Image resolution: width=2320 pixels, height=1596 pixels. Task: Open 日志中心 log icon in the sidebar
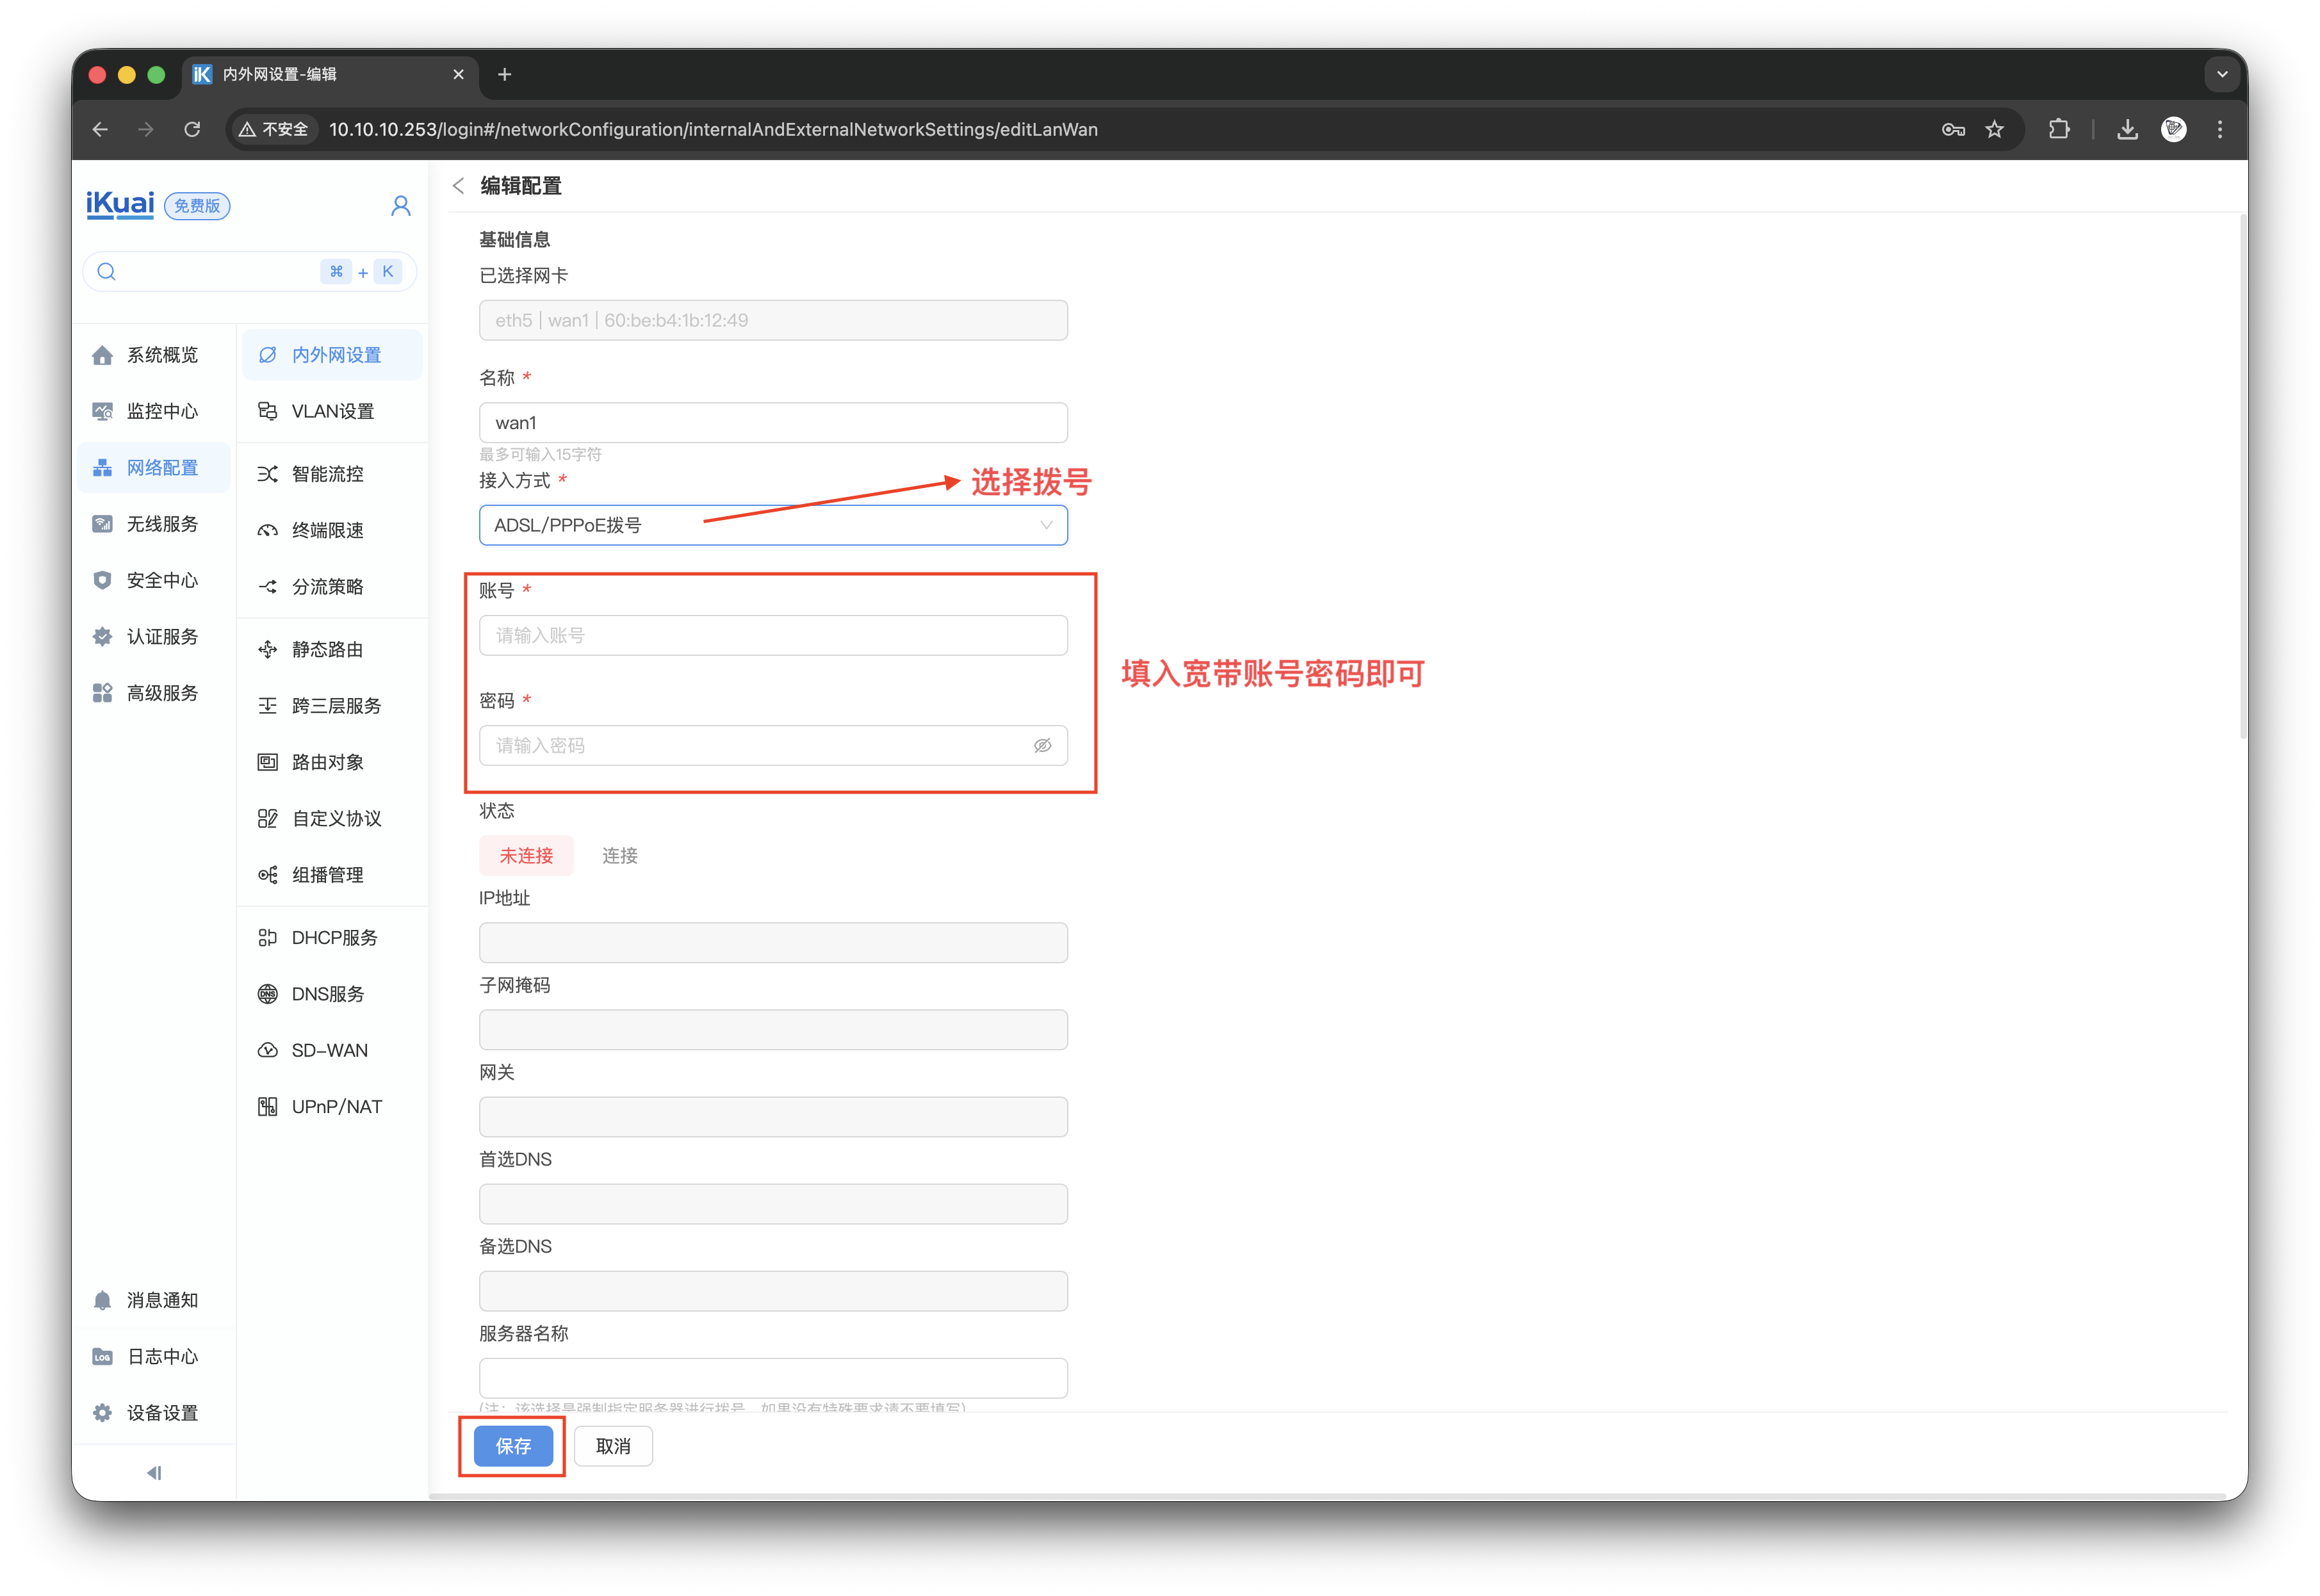[103, 1357]
